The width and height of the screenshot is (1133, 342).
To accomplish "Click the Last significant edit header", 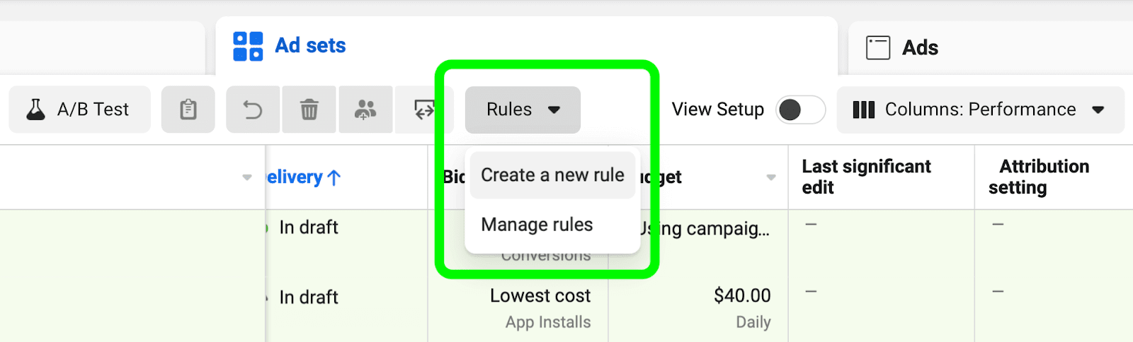I will click(x=865, y=177).
